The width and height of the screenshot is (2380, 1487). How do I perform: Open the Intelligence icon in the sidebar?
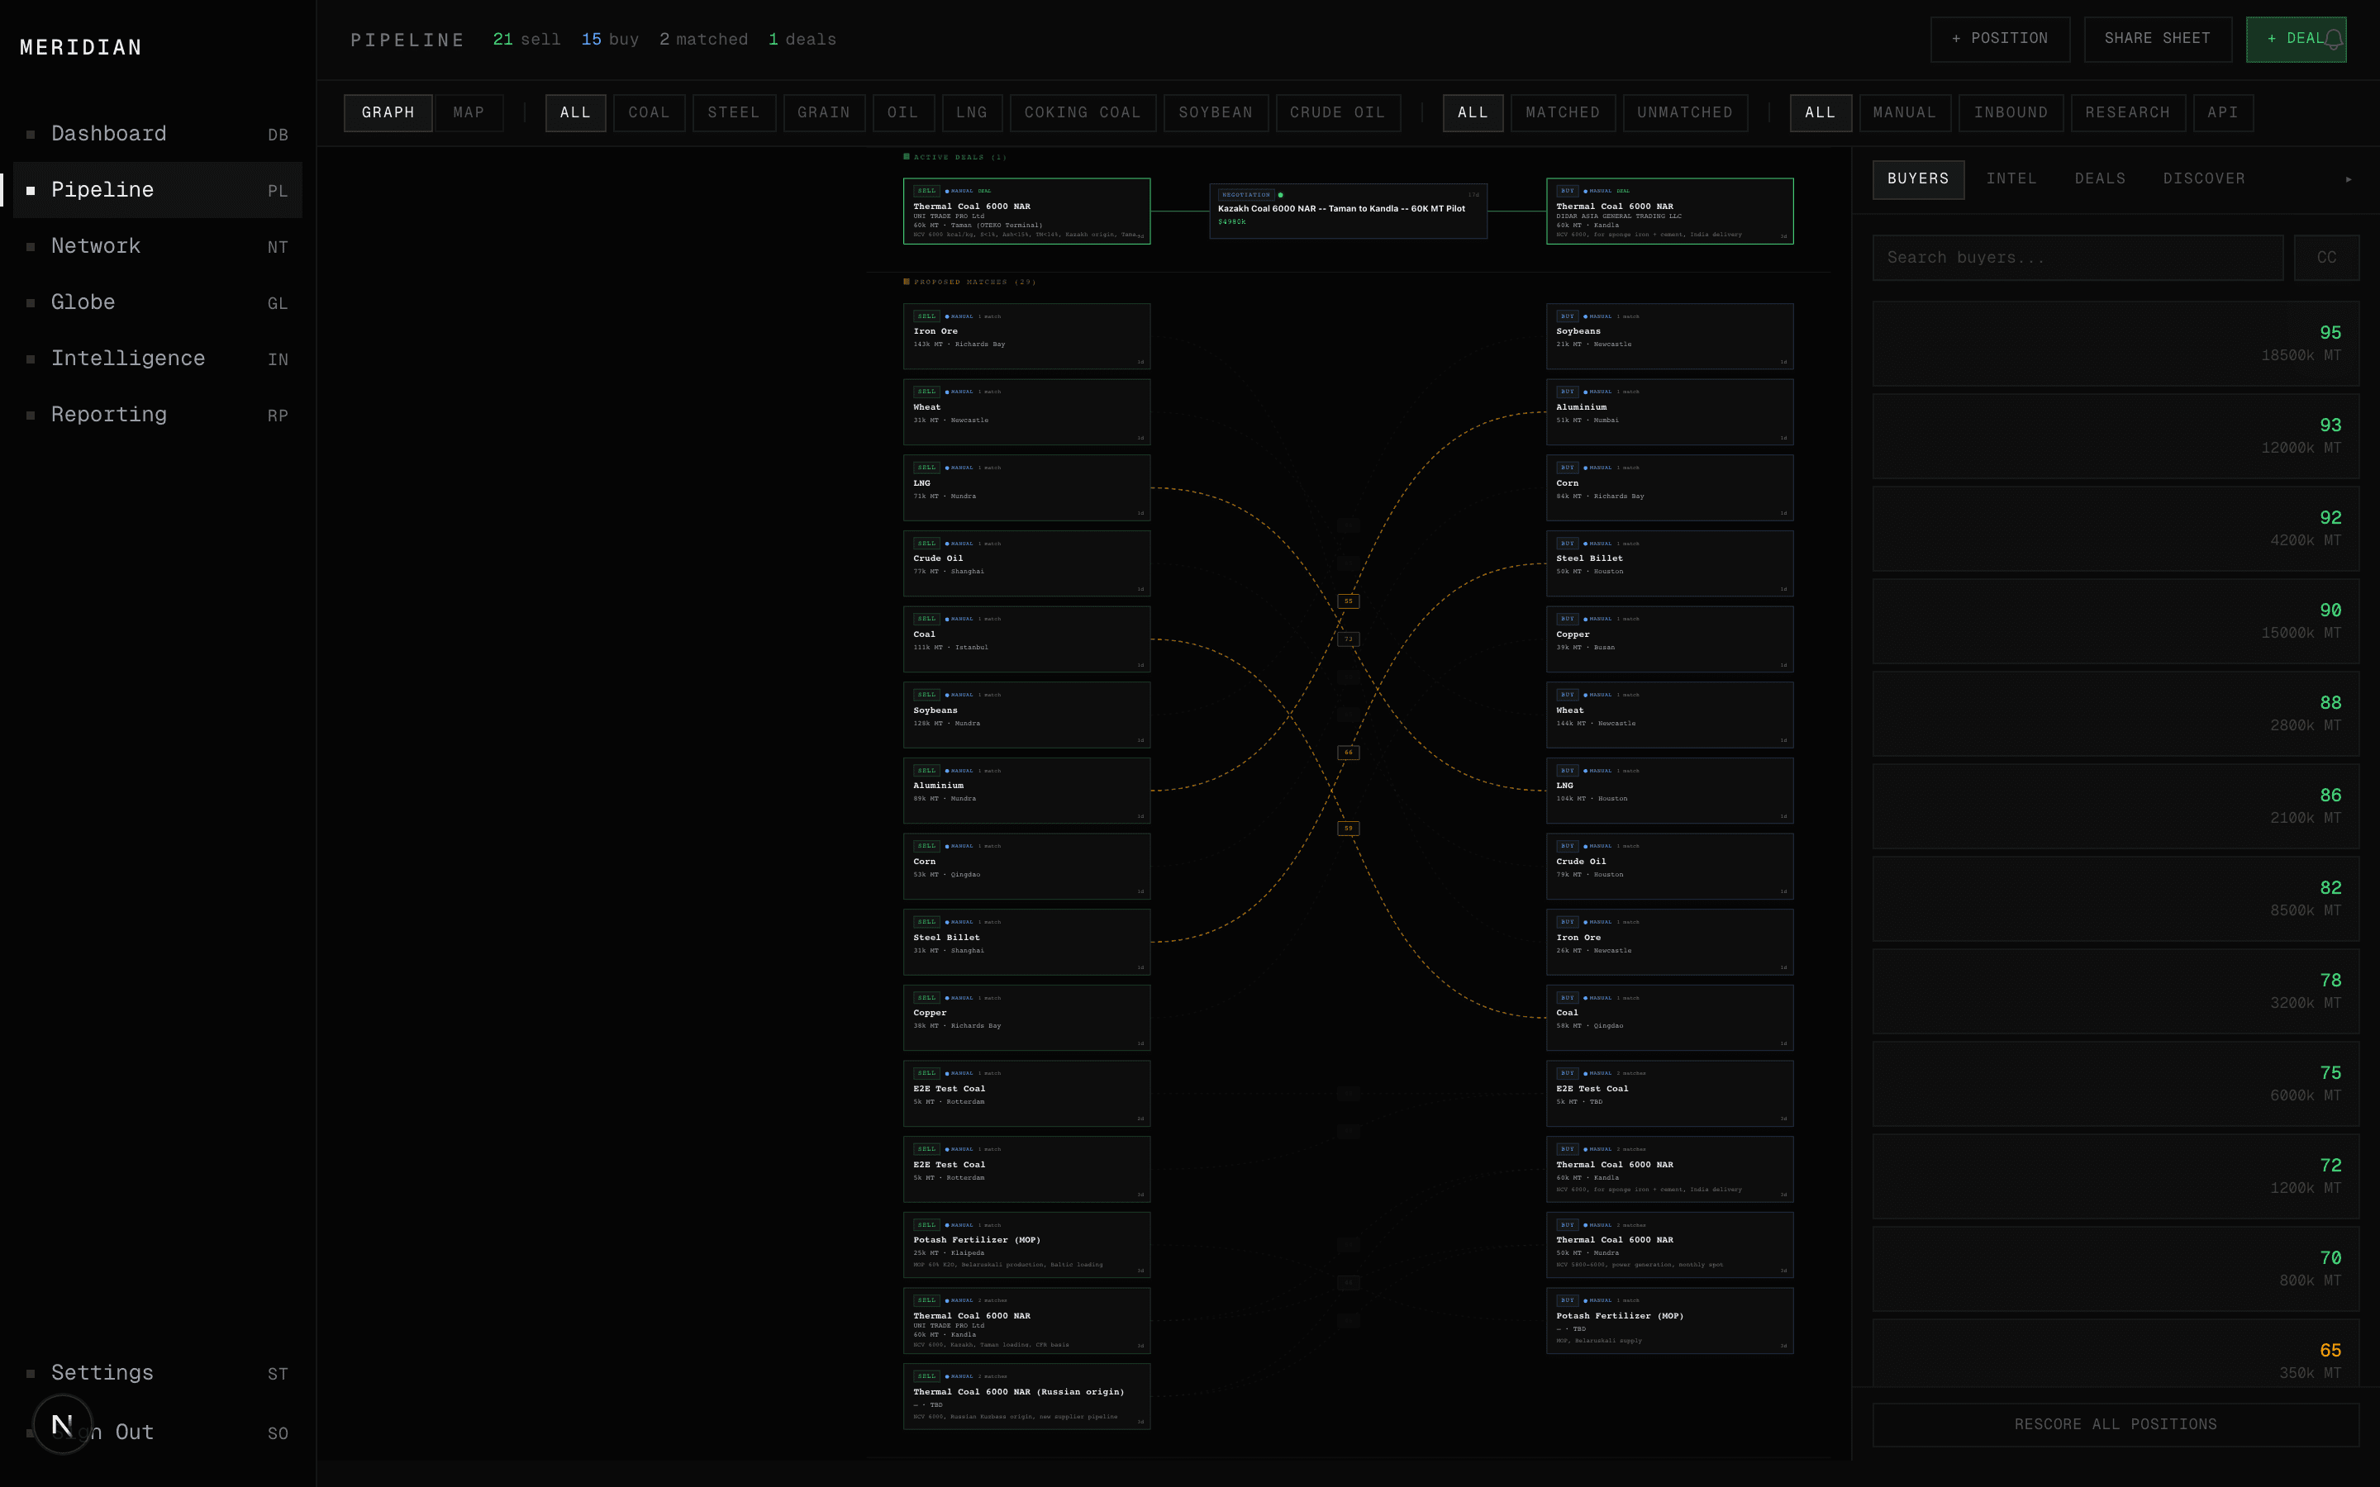31,359
